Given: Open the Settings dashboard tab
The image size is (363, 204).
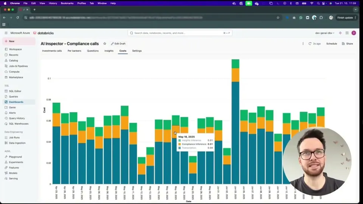Looking at the screenshot, I should pos(137,51).
